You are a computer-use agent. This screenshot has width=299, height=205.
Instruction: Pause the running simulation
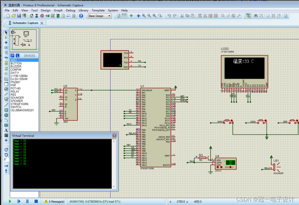pyautogui.click(x=27, y=201)
